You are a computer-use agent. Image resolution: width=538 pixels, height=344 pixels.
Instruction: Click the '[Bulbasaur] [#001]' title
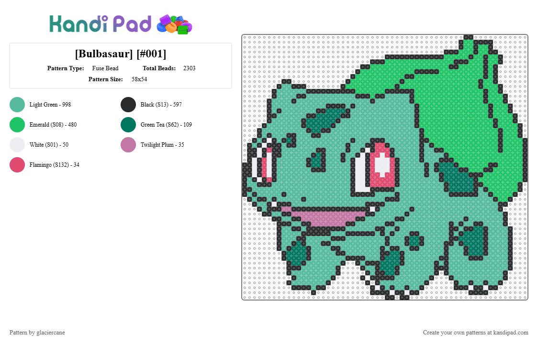click(x=121, y=54)
